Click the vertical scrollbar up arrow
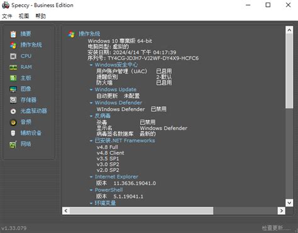This screenshot has height=233, width=298. click(x=289, y=30)
